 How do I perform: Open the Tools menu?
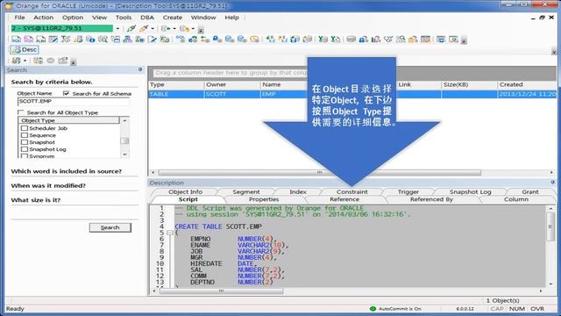(124, 18)
